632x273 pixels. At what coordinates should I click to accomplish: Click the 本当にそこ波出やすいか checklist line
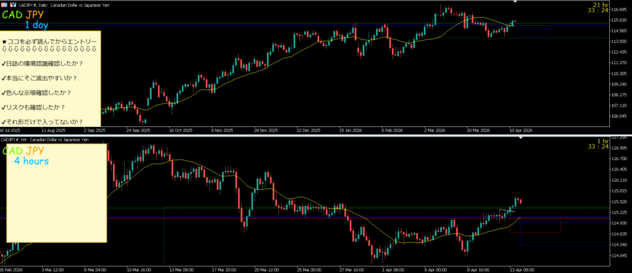[x=41, y=78]
